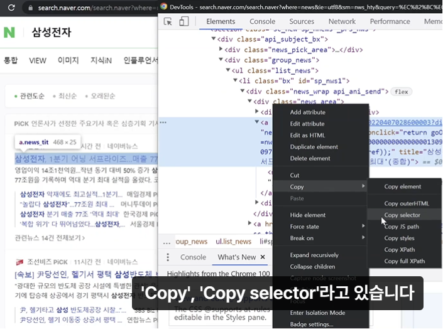Click the 조선비즈 publisher logo icon
The height and width of the screenshot is (329, 443).
tap(19, 262)
